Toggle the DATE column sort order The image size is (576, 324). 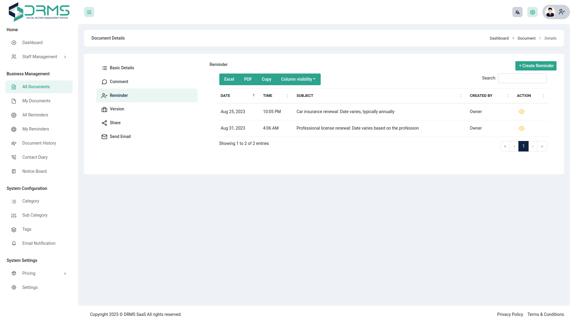pyautogui.click(x=253, y=95)
